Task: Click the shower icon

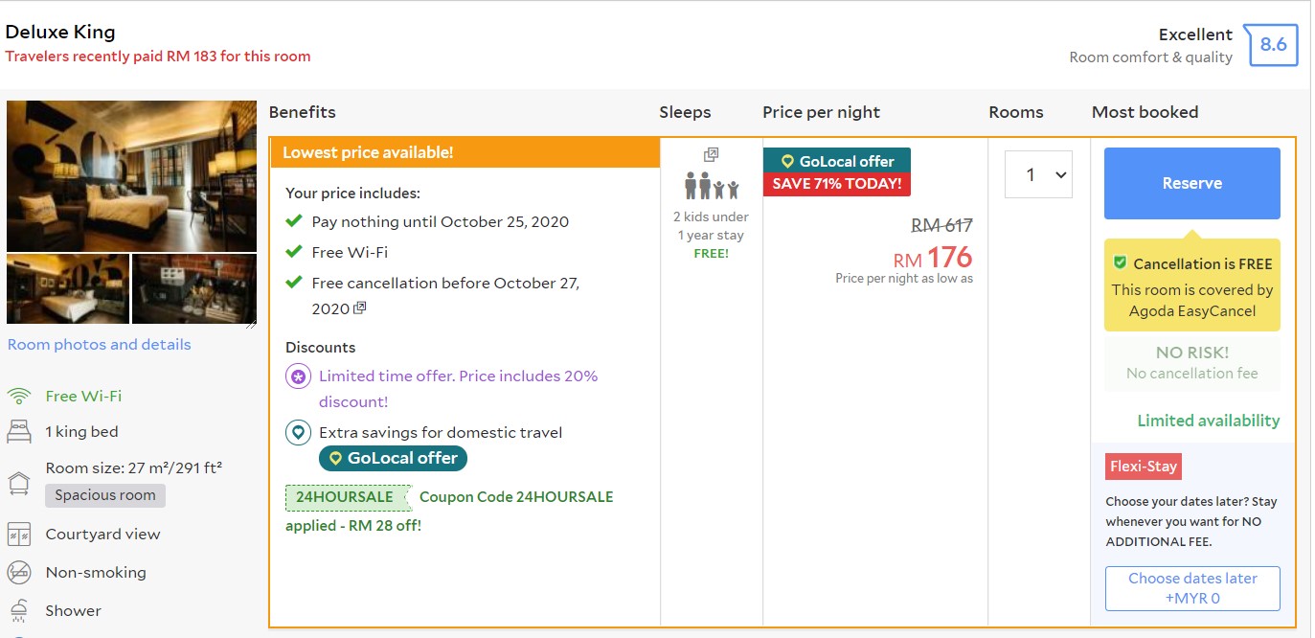Action: point(19,611)
